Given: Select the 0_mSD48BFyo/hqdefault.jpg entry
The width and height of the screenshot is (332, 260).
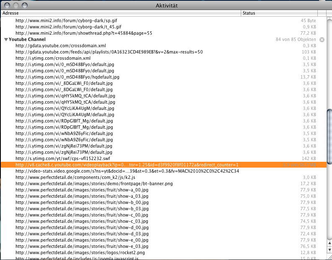Looking at the screenshot, I should (x=67, y=77).
